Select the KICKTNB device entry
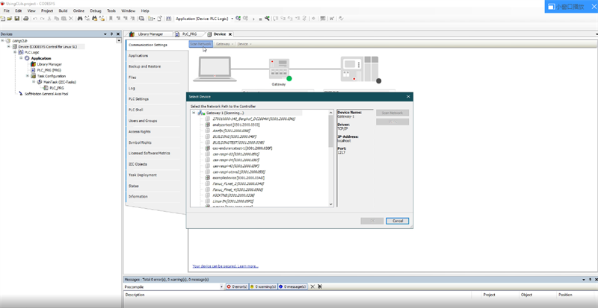Screen dimensions: 598x308 pos(233,195)
